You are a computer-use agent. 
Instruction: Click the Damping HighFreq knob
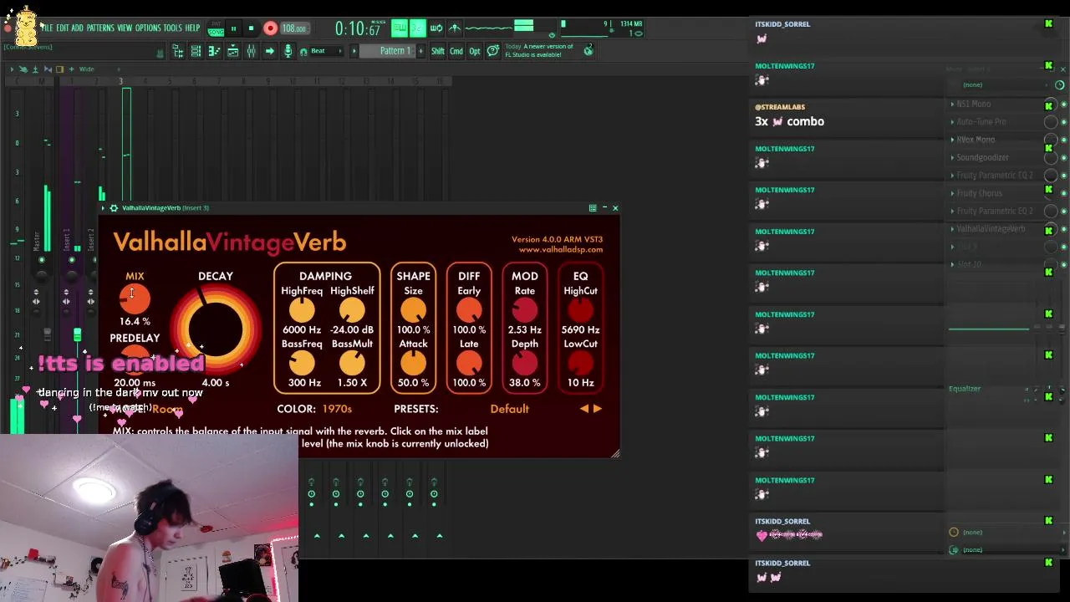pos(302,310)
